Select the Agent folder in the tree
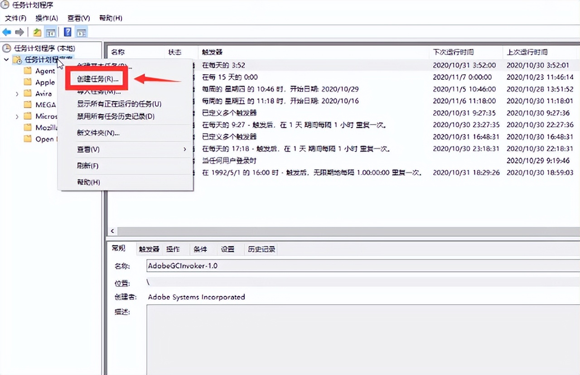 tap(44, 71)
